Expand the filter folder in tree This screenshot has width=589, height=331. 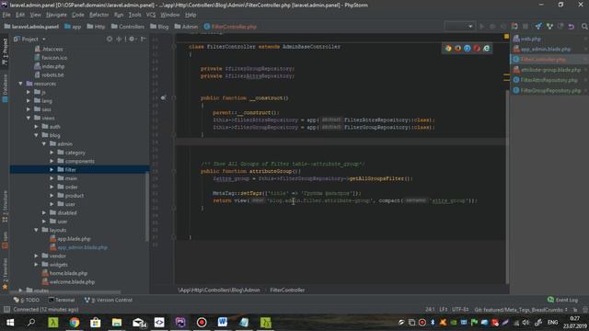click(52, 169)
